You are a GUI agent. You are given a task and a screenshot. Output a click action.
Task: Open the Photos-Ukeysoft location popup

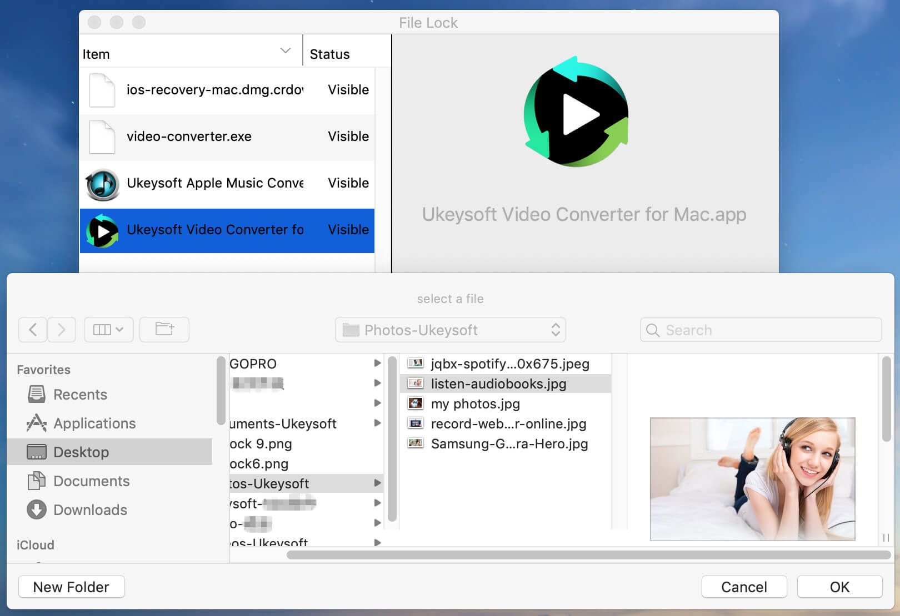point(451,330)
